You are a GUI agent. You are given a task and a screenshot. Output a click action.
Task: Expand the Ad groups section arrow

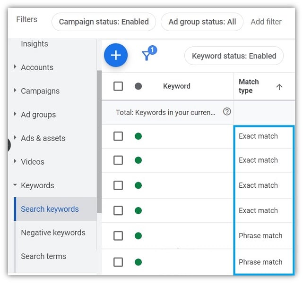[x=15, y=114]
